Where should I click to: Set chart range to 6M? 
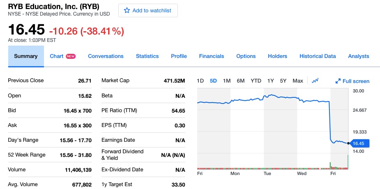[241, 81]
